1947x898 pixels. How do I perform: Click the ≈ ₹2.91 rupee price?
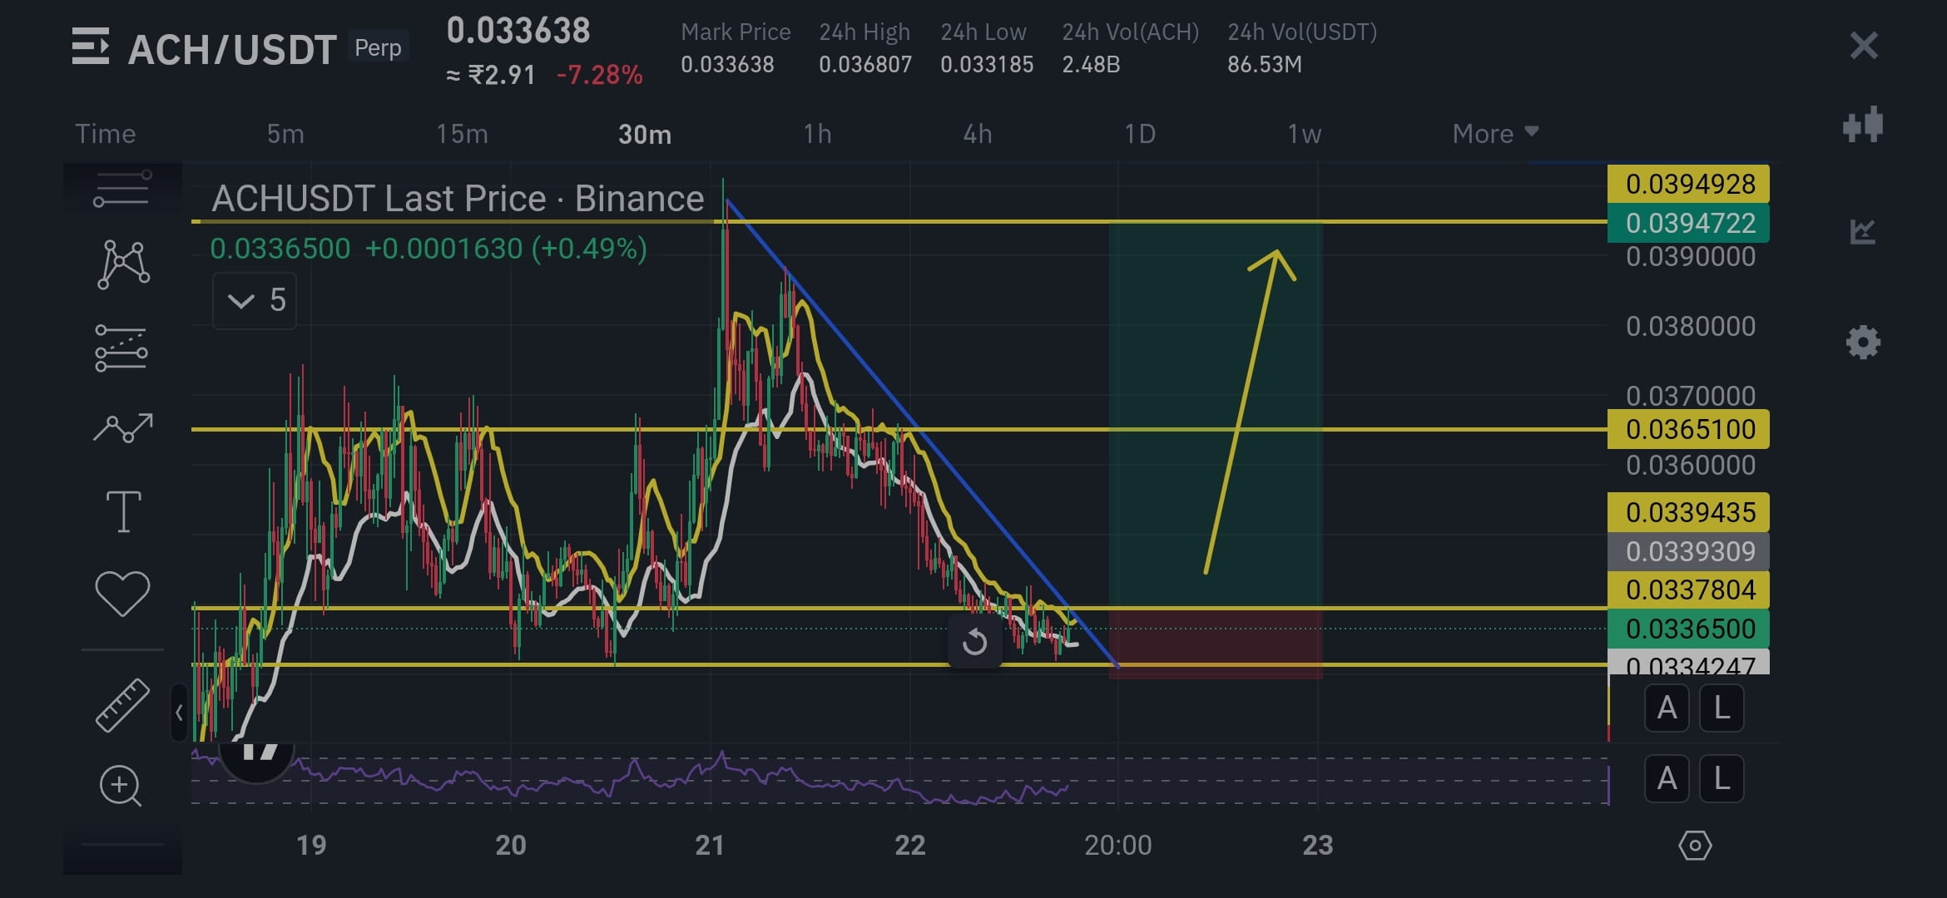pos(491,75)
